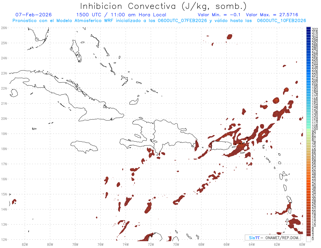321x248 pixels.
Task: Click the '78W' longitude label
Action: click(x=75, y=244)
